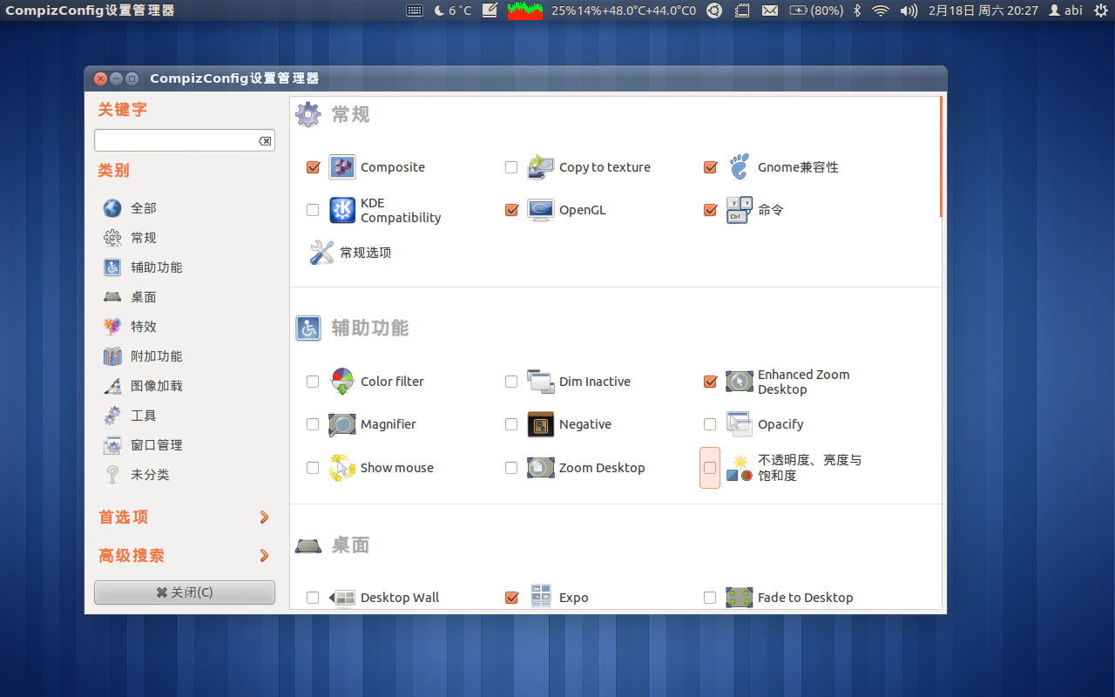
Task: Expand the 高级搜索 section arrow
Action: tap(264, 556)
